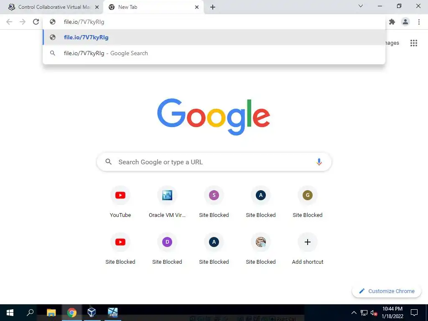Open the Windows Start menu
The height and width of the screenshot is (321, 428).
click(x=10, y=313)
